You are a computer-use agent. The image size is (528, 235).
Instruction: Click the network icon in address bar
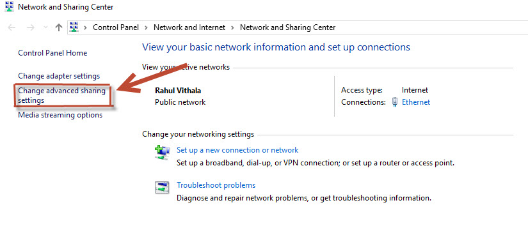pos(74,27)
